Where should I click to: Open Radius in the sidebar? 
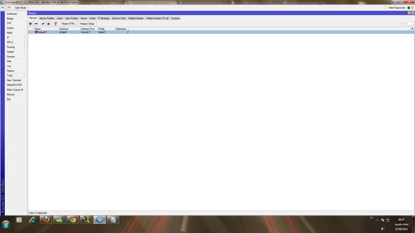(x=16, y=71)
